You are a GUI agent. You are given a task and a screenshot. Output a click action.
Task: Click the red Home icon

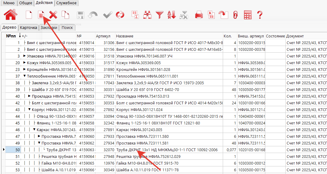[10, 15]
